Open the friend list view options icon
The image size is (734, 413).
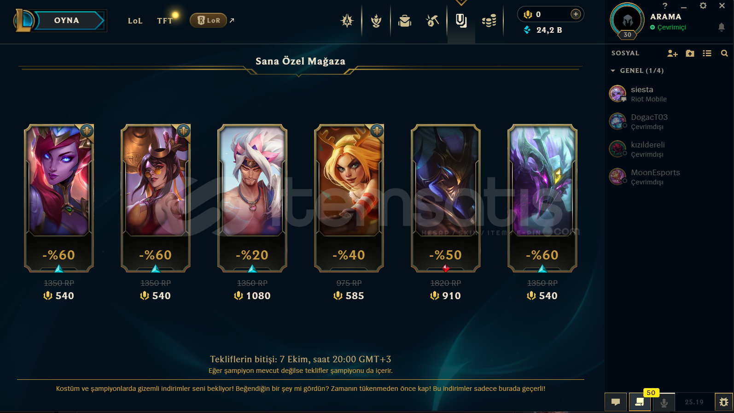pos(707,53)
